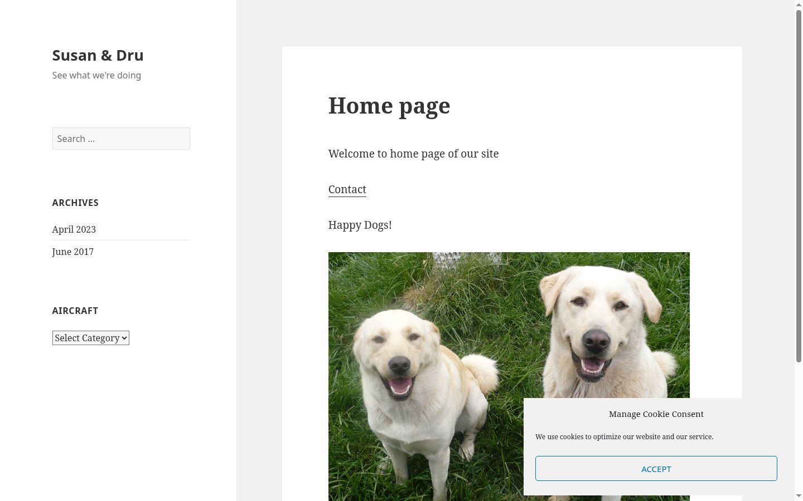Click the 'Home page' heading

[389, 105]
